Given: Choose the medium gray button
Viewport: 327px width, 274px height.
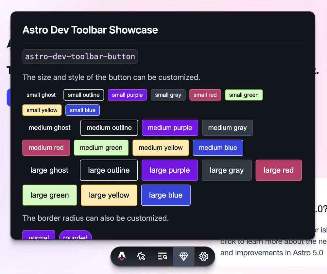Looking at the screenshot, I should 227,128.
